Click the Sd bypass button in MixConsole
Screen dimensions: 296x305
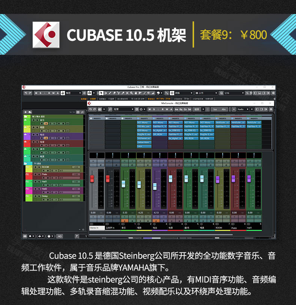click(x=190, y=109)
